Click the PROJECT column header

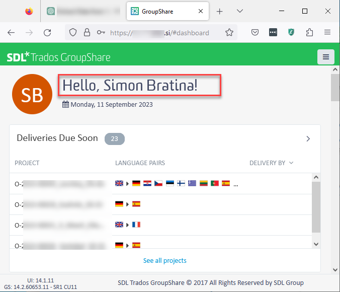pos(27,163)
